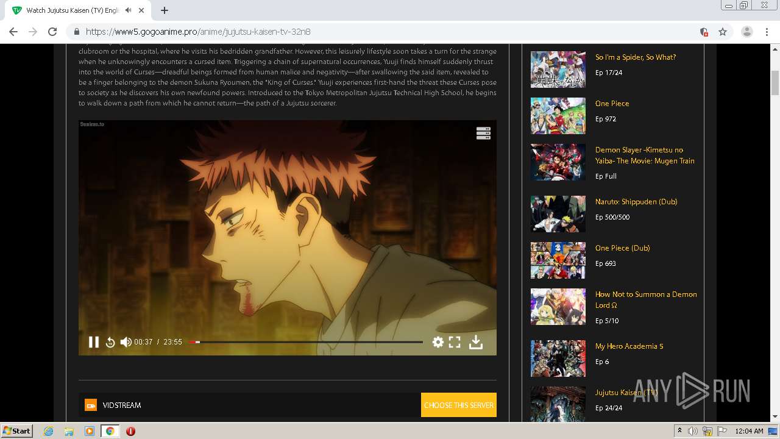Click My Hero Academia 5 thumbnail

coord(558,359)
